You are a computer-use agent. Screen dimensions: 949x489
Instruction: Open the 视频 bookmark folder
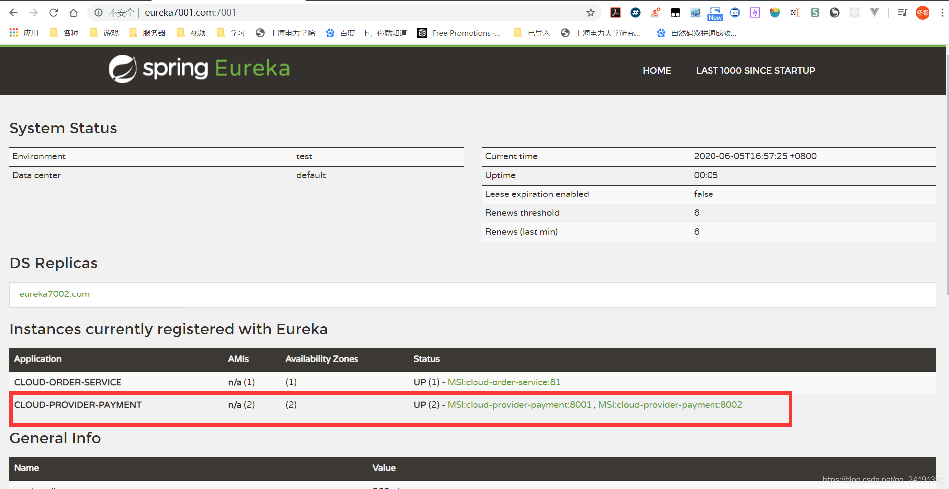(191, 33)
